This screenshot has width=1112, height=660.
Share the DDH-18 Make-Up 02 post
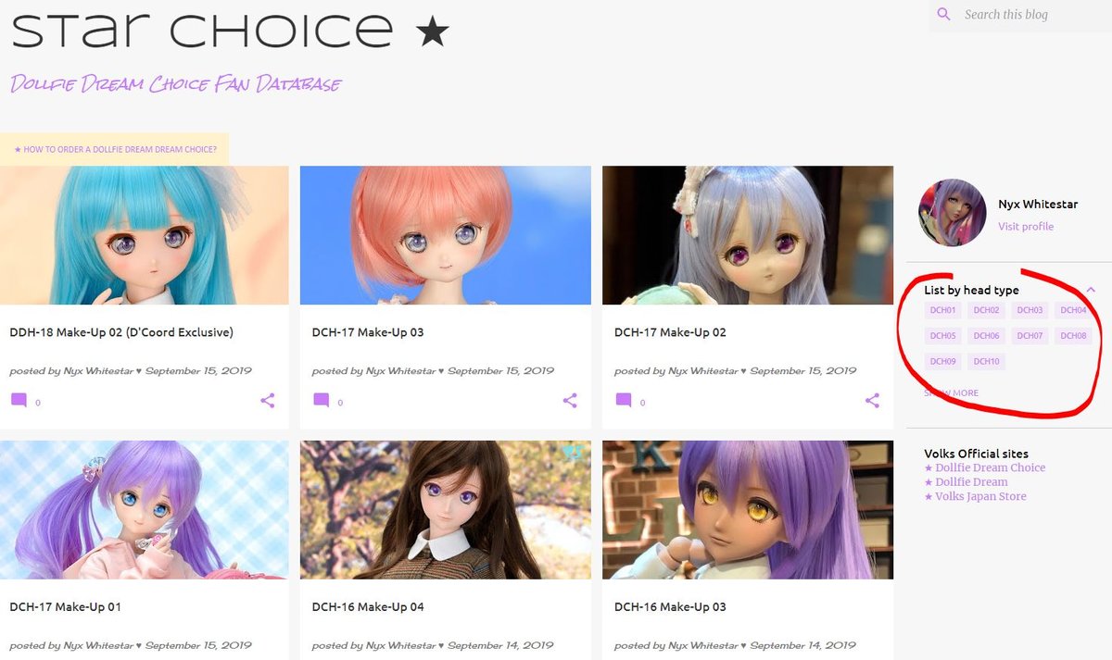268,400
